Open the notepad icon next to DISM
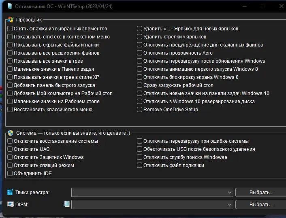 [66, 204]
